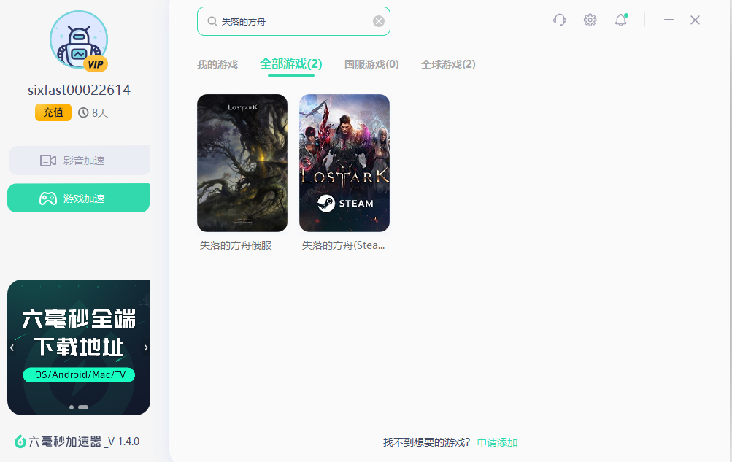Viewport: 732px width, 462px height.
Task: Open the 失落的方舟俄服 game cover
Action: tap(242, 162)
